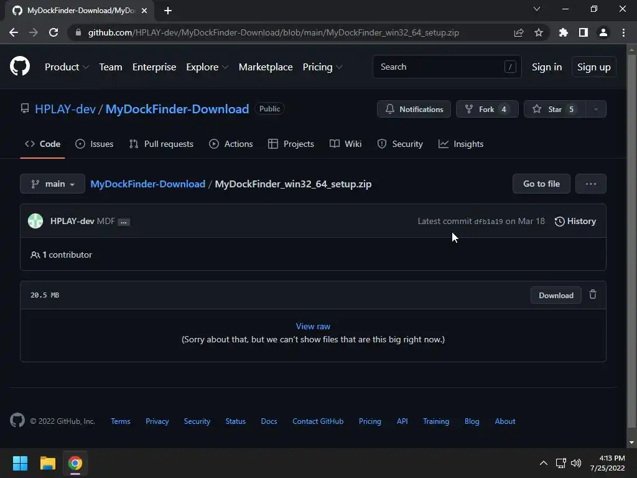The image size is (637, 478).
Task: Click the GitHub Octocat logo in header
Action: click(x=20, y=67)
